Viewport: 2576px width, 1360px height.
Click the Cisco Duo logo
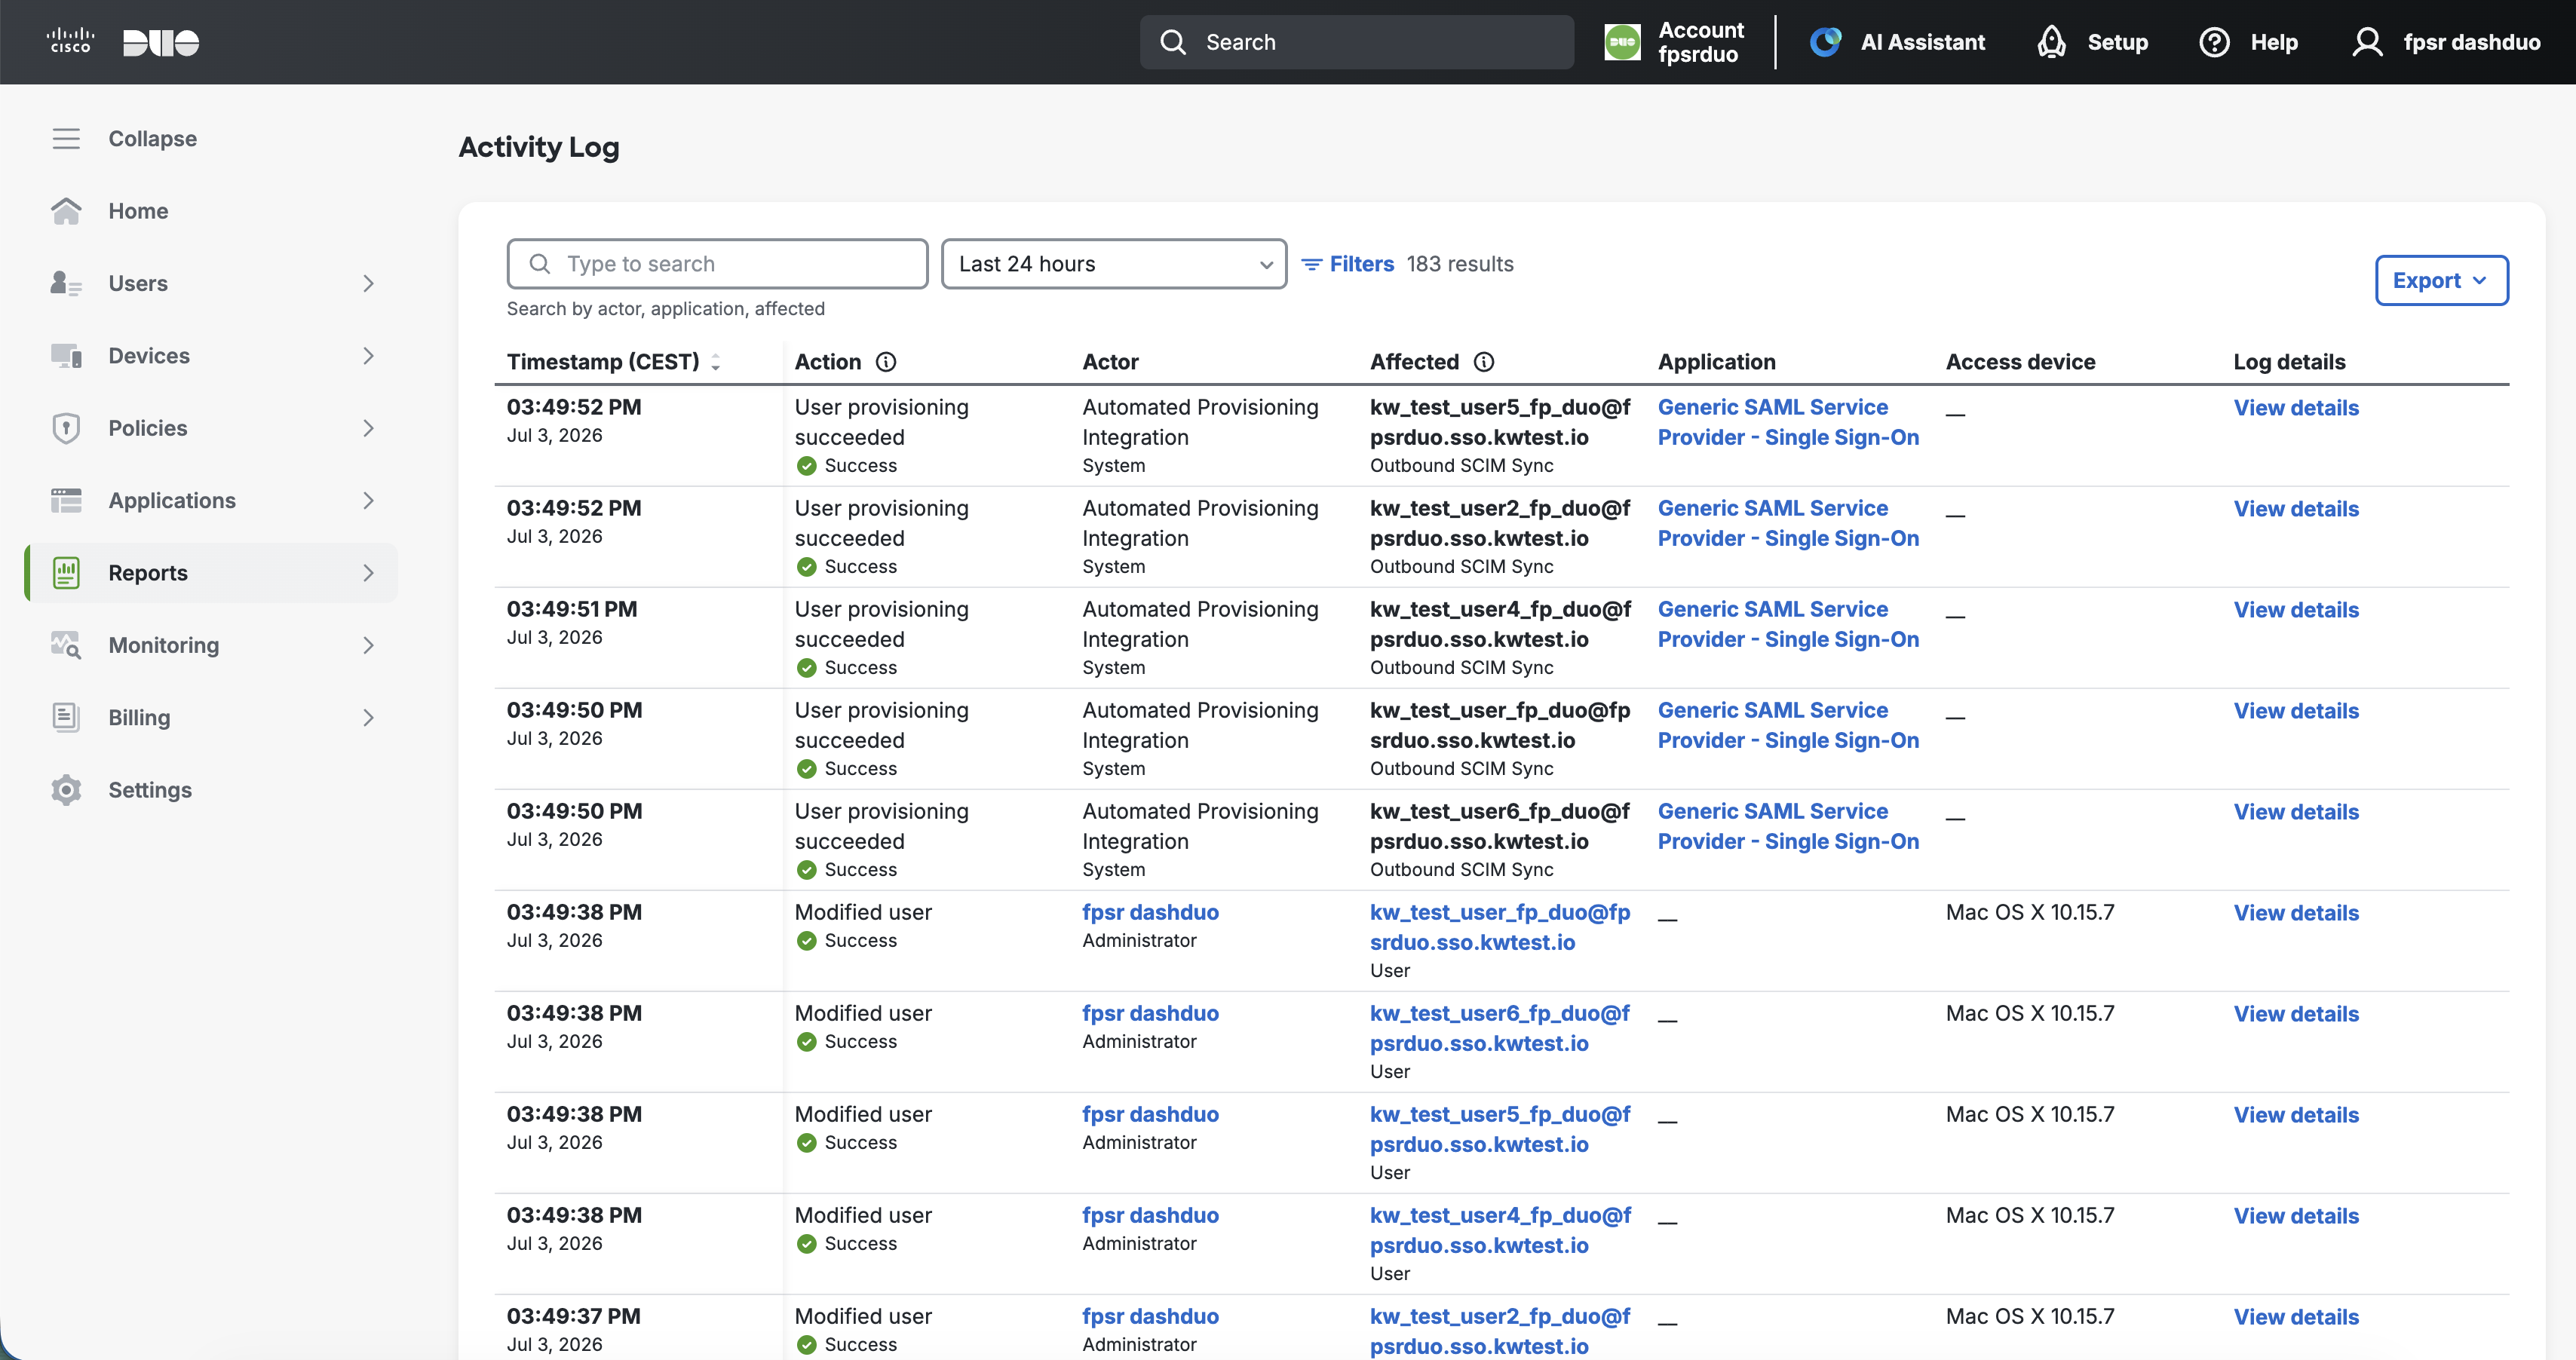pos(122,42)
